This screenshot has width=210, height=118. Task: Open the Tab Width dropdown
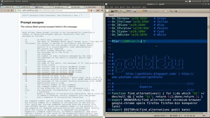coord(176,116)
